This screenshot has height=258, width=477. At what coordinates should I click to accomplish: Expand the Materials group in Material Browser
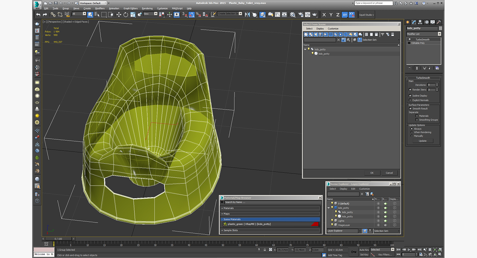click(270, 208)
